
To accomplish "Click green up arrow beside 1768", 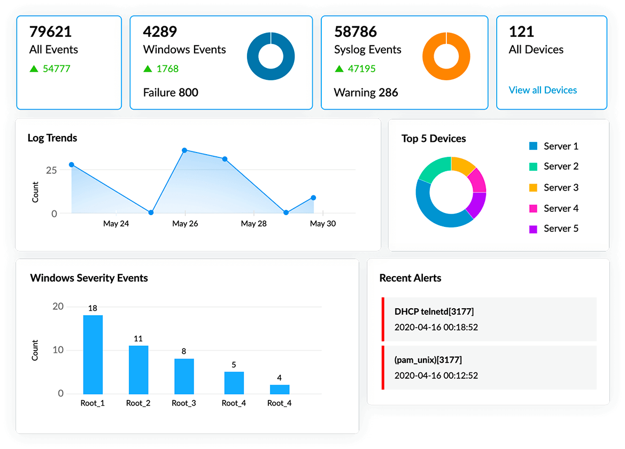I will [148, 69].
